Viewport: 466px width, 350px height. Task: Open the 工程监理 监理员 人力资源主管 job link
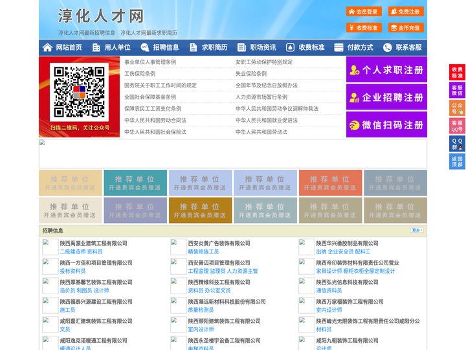point(223,271)
